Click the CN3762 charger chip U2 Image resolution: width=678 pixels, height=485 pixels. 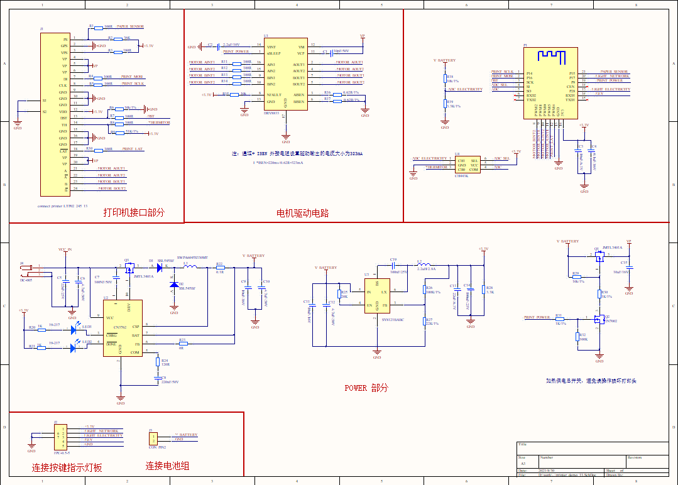123,328
